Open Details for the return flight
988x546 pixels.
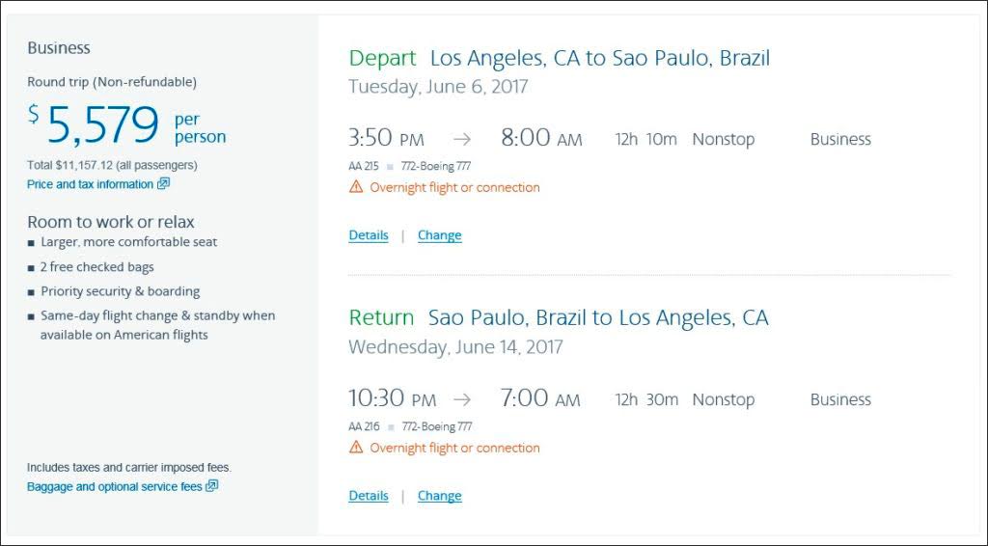369,496
